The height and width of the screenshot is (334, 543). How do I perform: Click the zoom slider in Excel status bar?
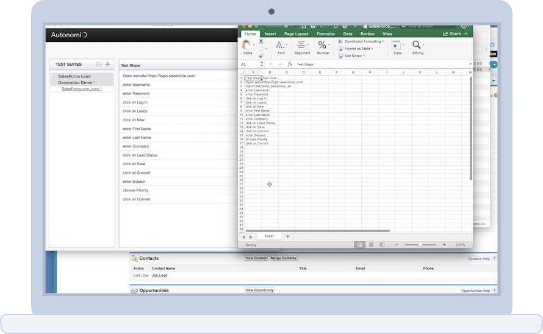420,244
